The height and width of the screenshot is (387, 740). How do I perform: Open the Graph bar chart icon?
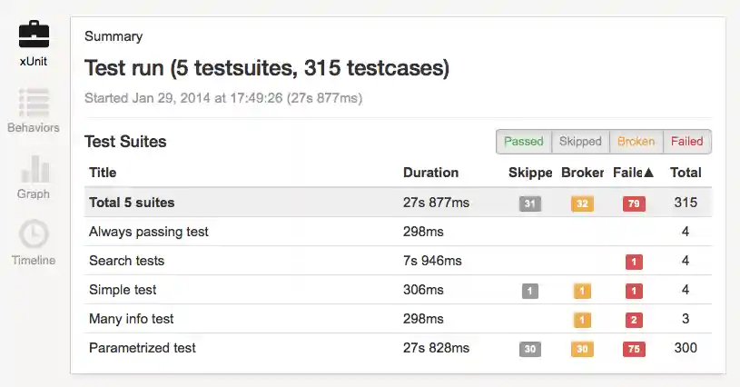pos(34,169)
